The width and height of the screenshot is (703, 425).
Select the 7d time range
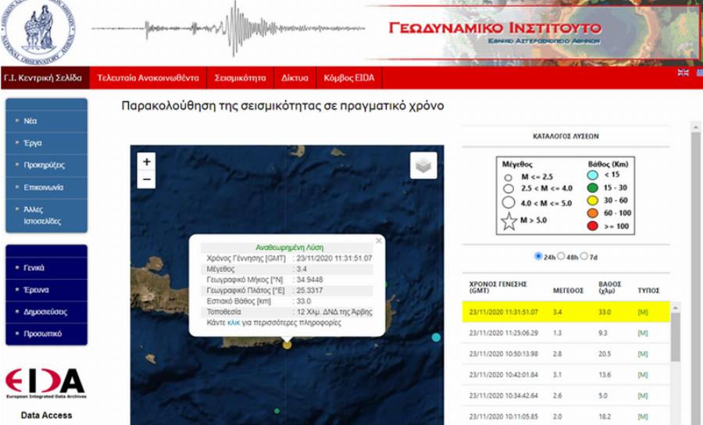(583, 256)
